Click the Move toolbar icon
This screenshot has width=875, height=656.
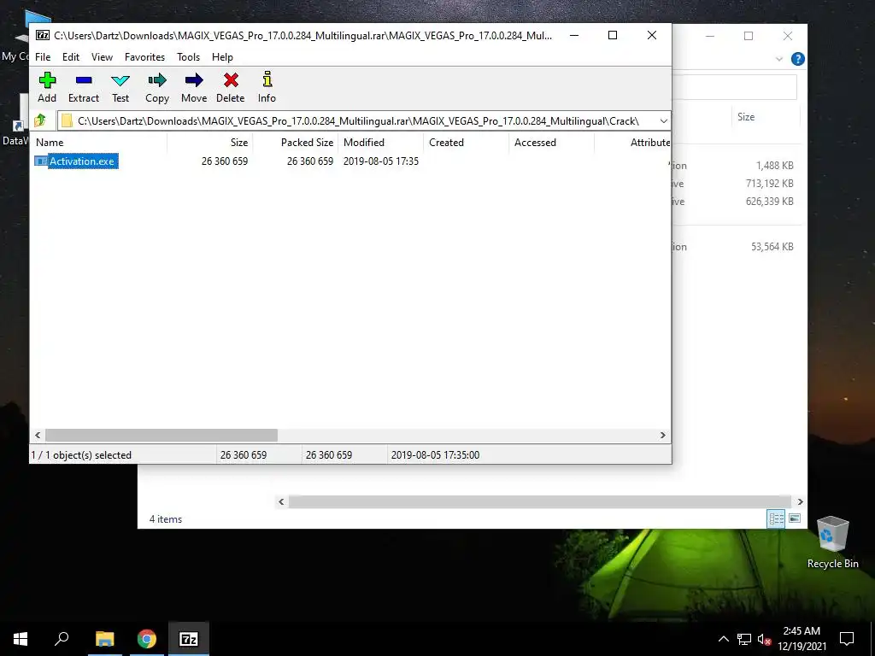coord(194,80)
